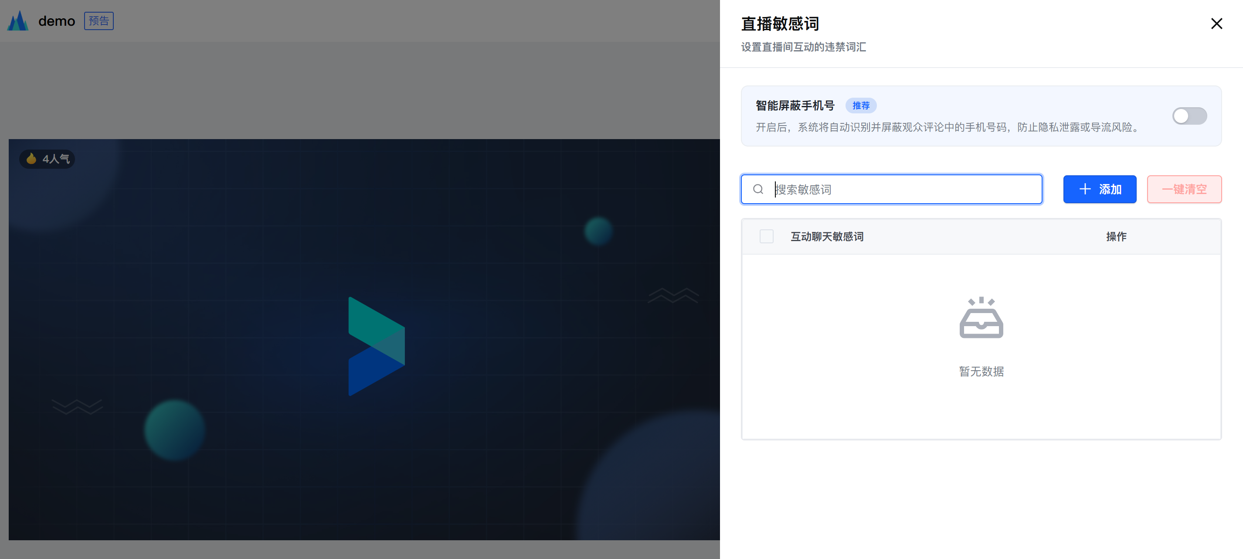The width and height of the screenshot is (1243, 559).
Task: Toggle the 智能屏蔽手机号 switch
Action: (1189, 116)
